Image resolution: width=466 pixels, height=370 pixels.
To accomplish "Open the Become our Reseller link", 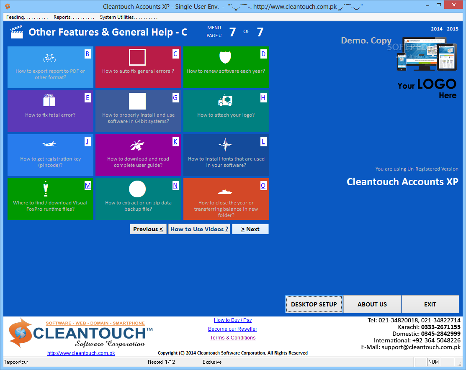I will pyautogui.click(x=232, y=329).
